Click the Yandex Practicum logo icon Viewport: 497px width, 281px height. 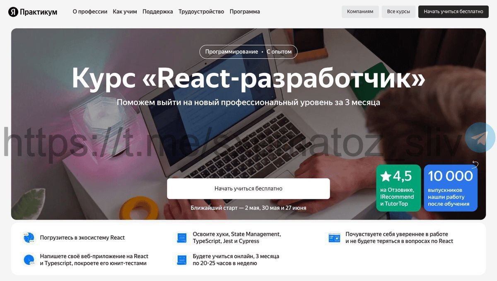[13, 12]
